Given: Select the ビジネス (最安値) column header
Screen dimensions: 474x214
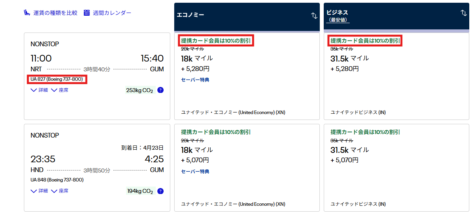Looking at the screenshot, I should (337, 16).
